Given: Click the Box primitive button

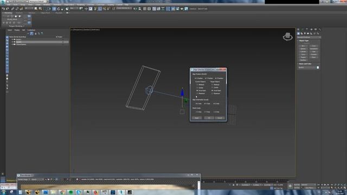Looking at the screenshot, I should [x=303, y=45].
